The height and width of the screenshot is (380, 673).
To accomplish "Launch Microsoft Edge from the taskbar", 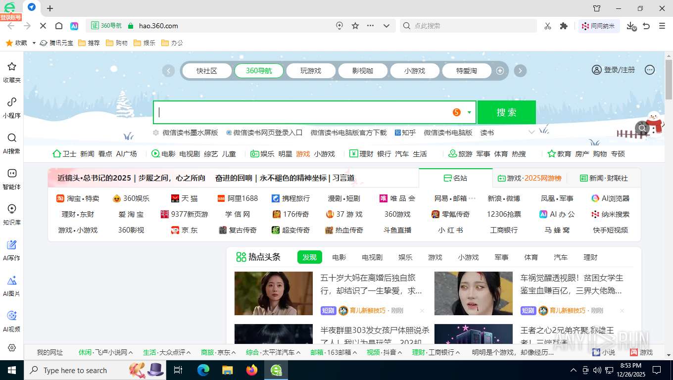I will [x=203, y=370].
